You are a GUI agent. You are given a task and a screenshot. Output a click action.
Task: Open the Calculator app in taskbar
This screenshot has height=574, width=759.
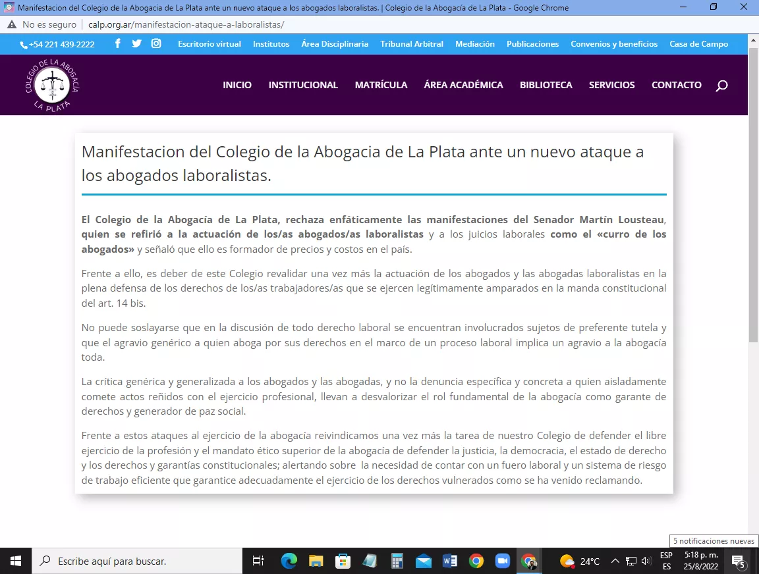[397, 561]
